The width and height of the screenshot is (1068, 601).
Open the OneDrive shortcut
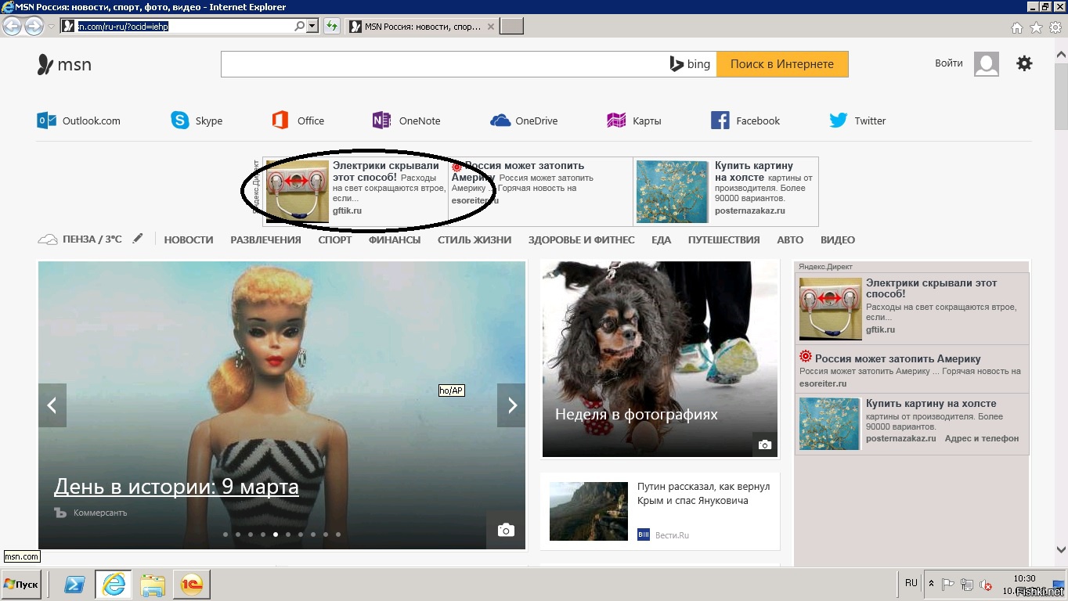pos(524,121)
